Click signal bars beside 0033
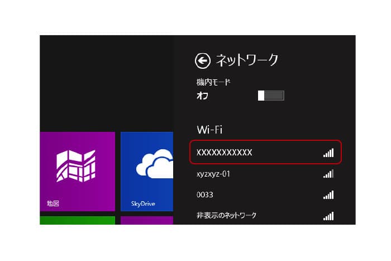Image resolution: width=391 pixels, height=261 pixels. pos(328,195)
